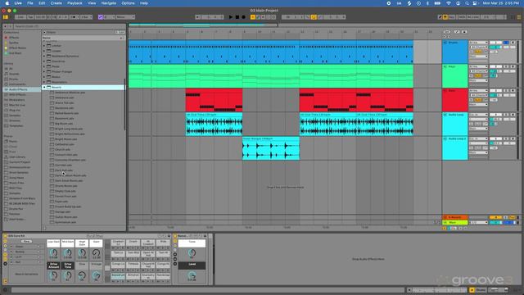Toggle the yellow Automation Arm button
Viewport: 524px width, 295px height.
tap(253, 17)
